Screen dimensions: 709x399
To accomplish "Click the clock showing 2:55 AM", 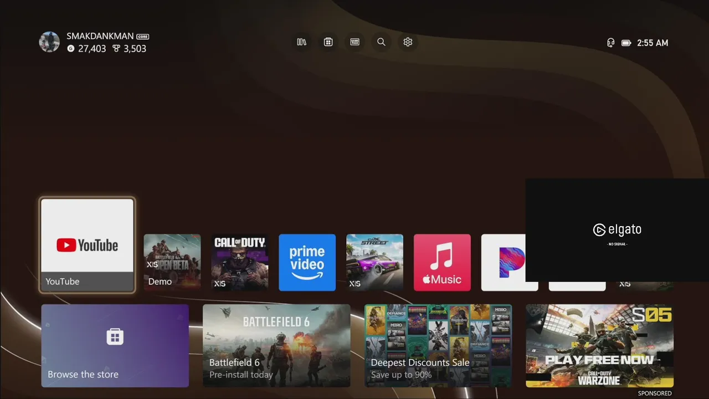I will [653, 43].
